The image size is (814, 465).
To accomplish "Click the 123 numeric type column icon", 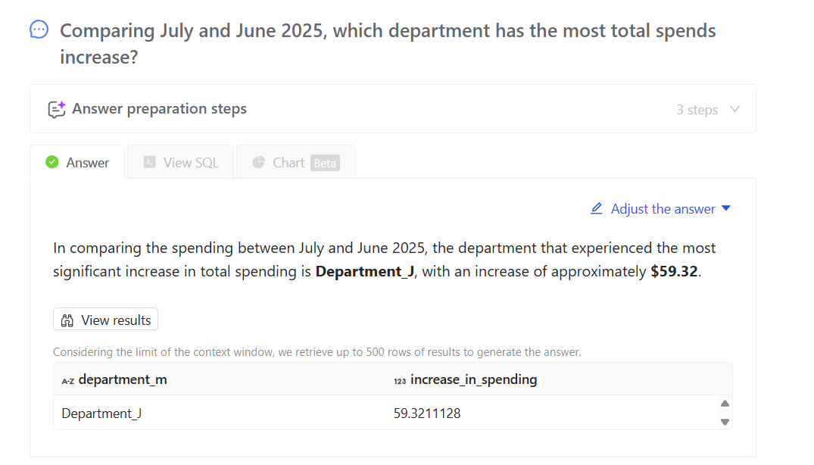I will click(x=400, y=381).
